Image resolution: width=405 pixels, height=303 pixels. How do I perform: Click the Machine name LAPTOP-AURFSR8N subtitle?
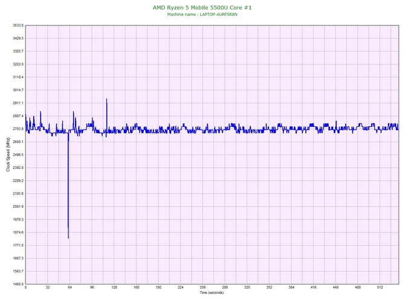(x=202, y=14)
